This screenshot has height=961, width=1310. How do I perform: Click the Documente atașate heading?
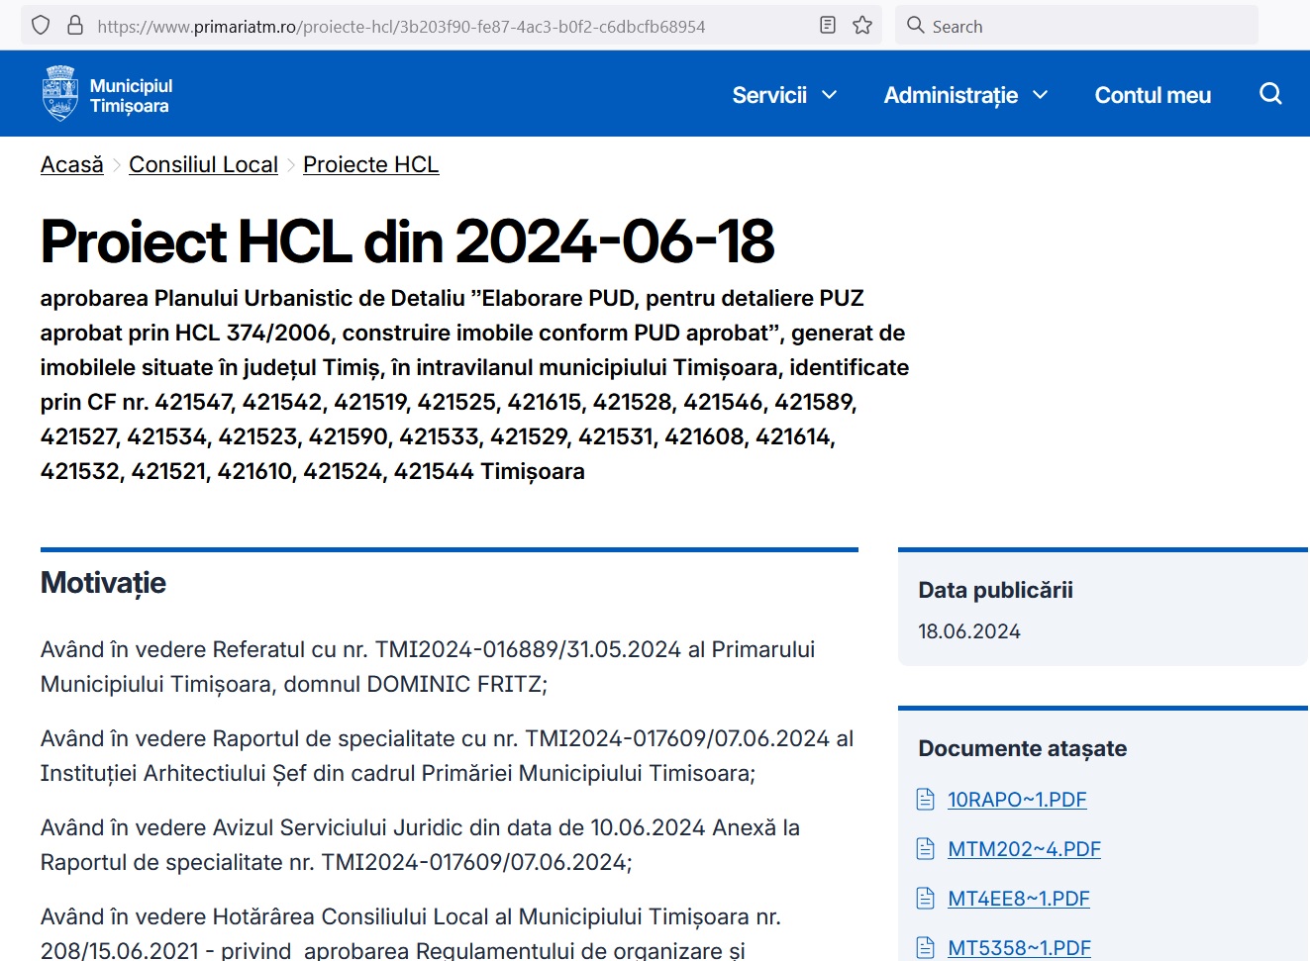pyautogui.click(x=1022, y=748)
